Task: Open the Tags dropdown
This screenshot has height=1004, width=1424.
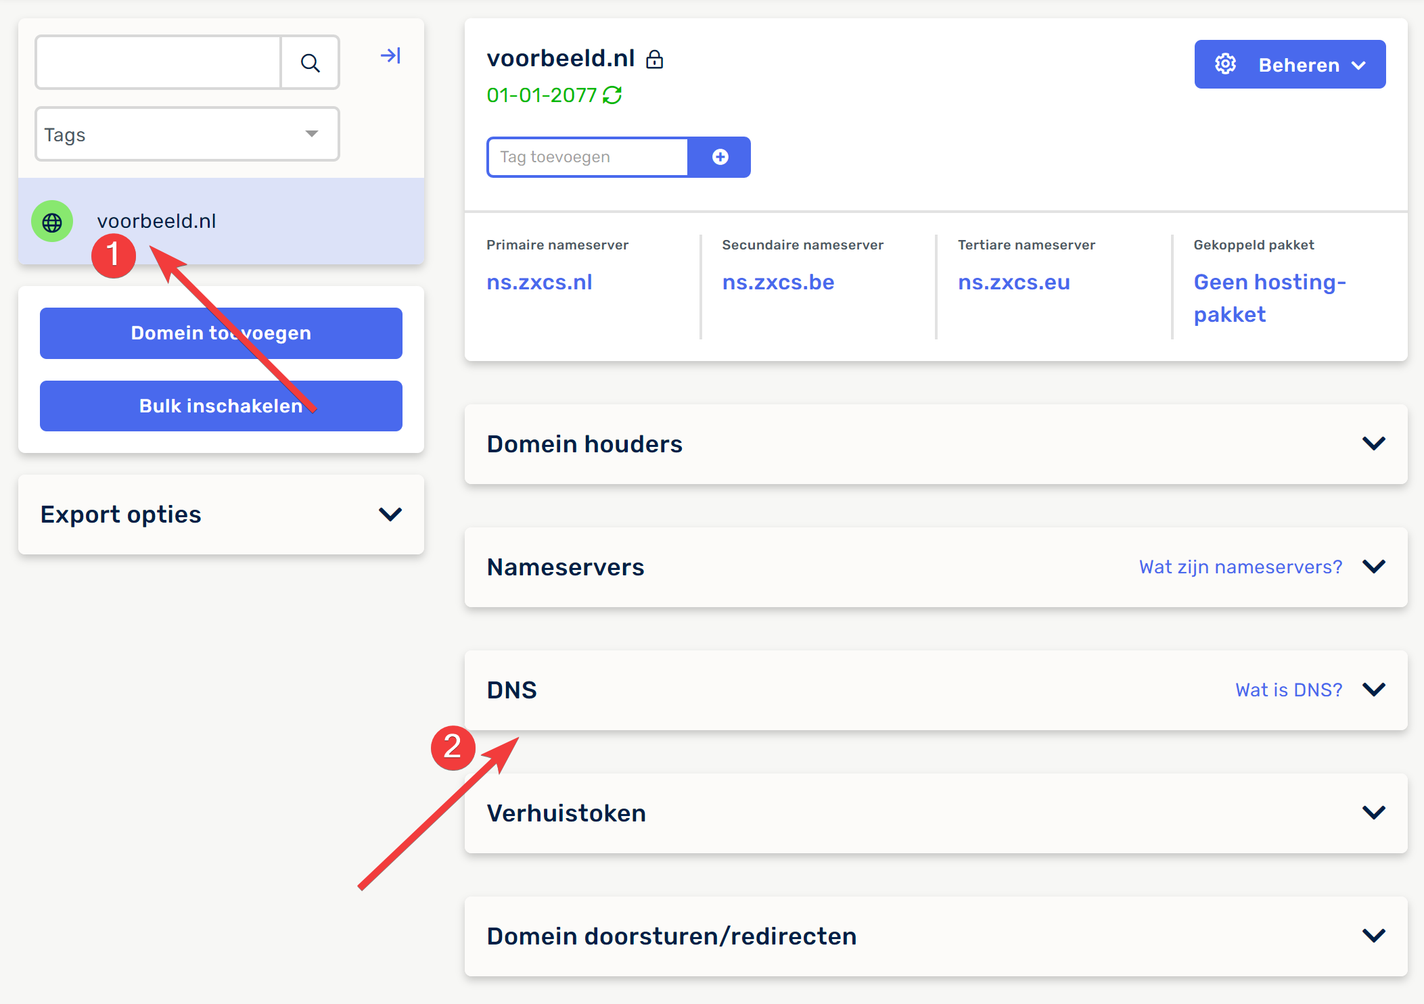Action: (187, 135)
